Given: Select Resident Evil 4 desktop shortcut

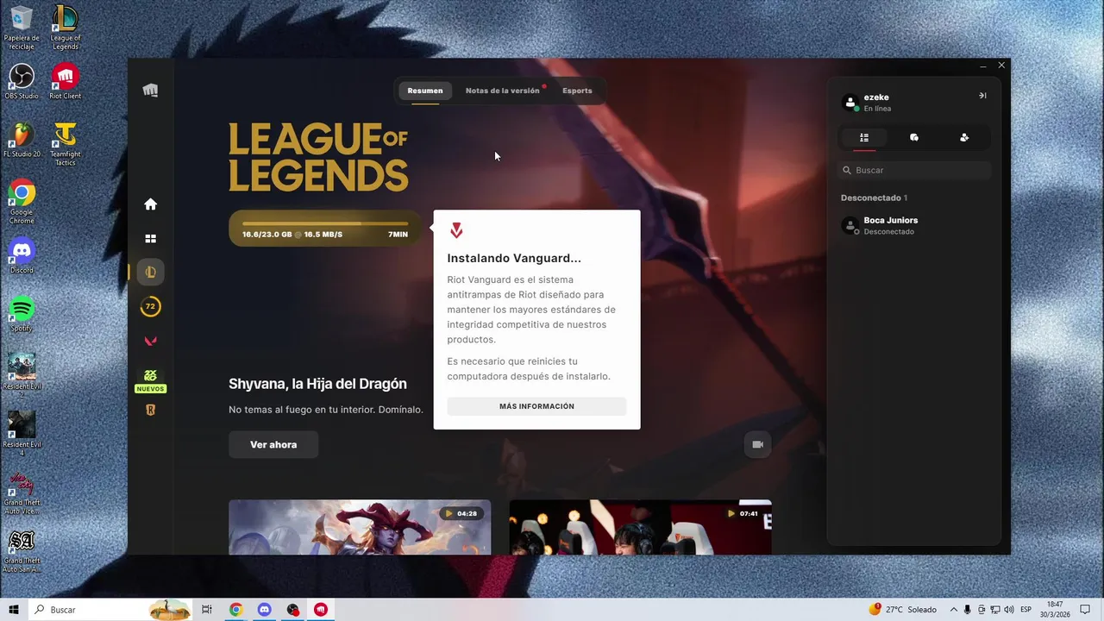Looking at the screenshot, I should tap(22, 433).
